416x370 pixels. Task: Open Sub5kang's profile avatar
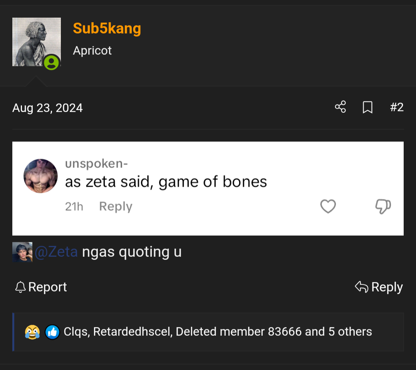(x=36, y=42)
